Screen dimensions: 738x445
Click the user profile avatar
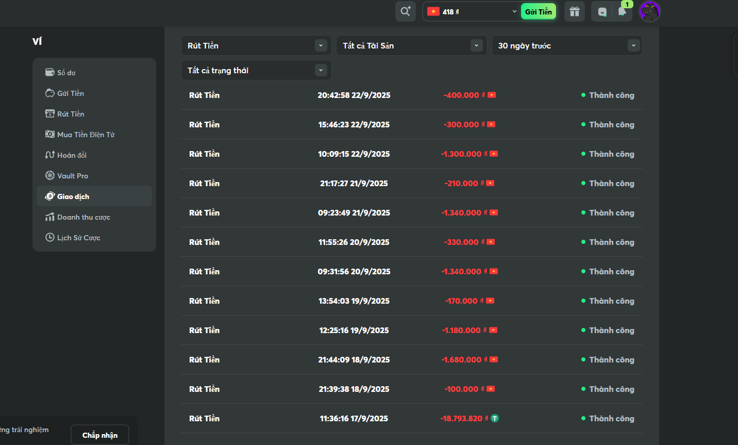pos(649,11)
